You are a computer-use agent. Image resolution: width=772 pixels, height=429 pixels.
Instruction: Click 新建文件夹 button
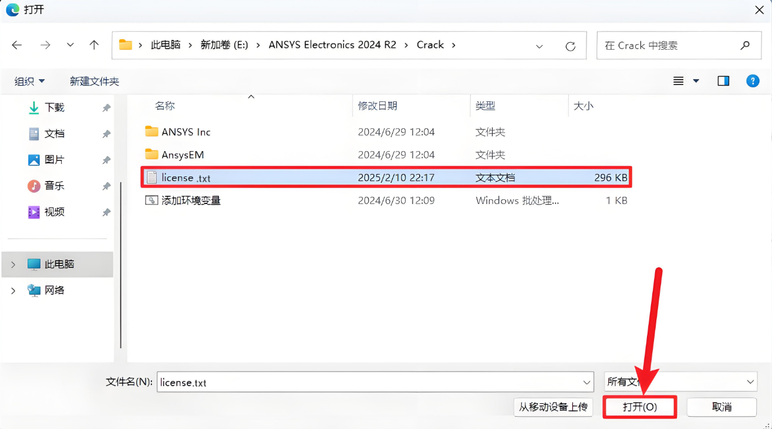(95, 81)
